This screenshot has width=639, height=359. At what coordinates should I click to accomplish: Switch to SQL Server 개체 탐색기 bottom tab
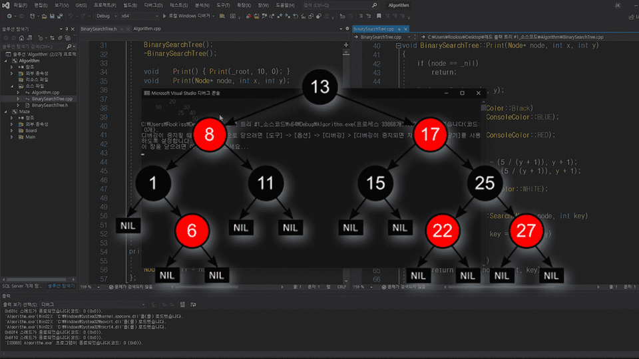click(x=23, y=286)
